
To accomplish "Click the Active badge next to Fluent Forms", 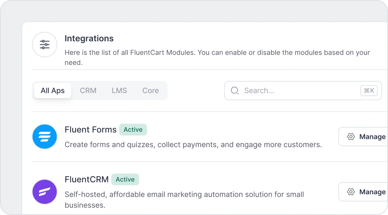I will (133, 130).
